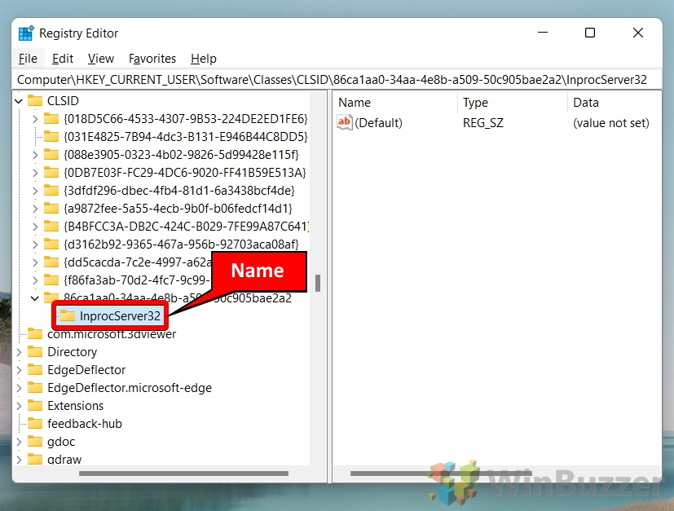Open the File menu
The width and height of the screenshot is (674, 511).
[28, 59]
